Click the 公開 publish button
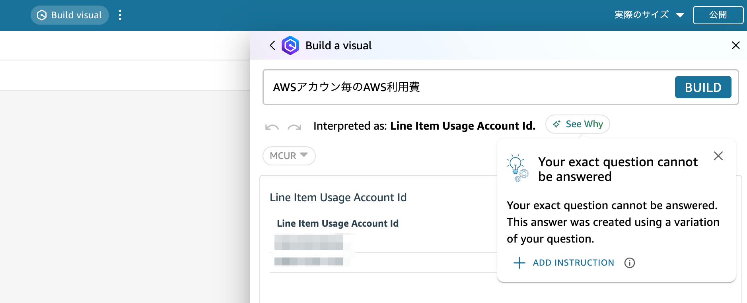This screenshot has height=303, width=747. [x=718, y=15]
